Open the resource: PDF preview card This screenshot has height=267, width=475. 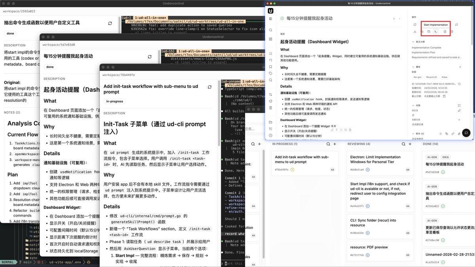(x=380, y=251)
